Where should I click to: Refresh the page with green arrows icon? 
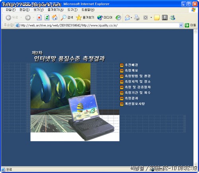(47, 17)
